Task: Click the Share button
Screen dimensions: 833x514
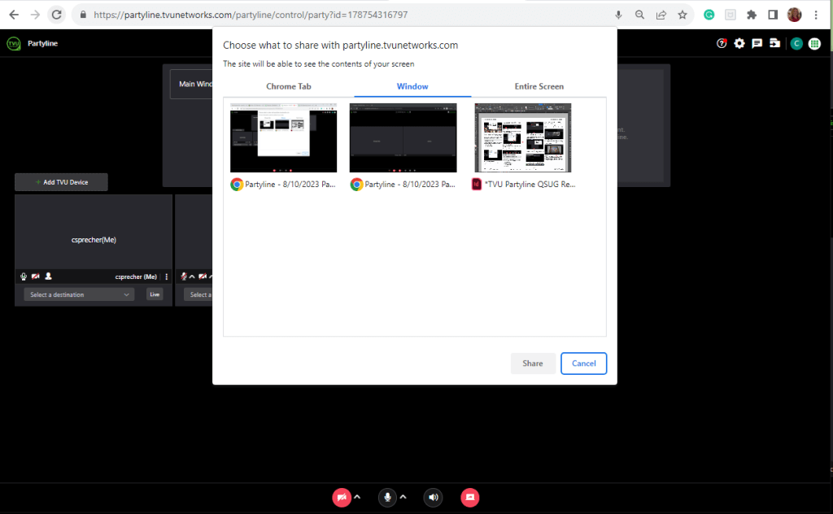Action: [x=532, y=364]
